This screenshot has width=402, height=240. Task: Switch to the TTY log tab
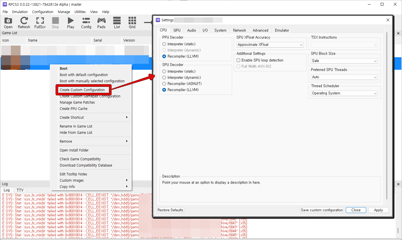point(20,190)
